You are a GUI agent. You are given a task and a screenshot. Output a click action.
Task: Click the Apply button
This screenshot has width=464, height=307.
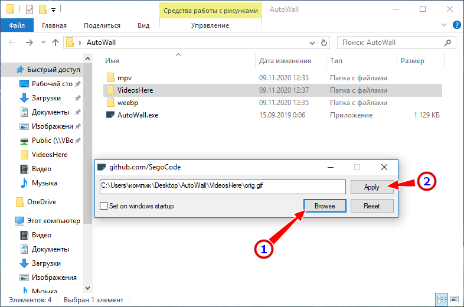click(x=372, y=187)
